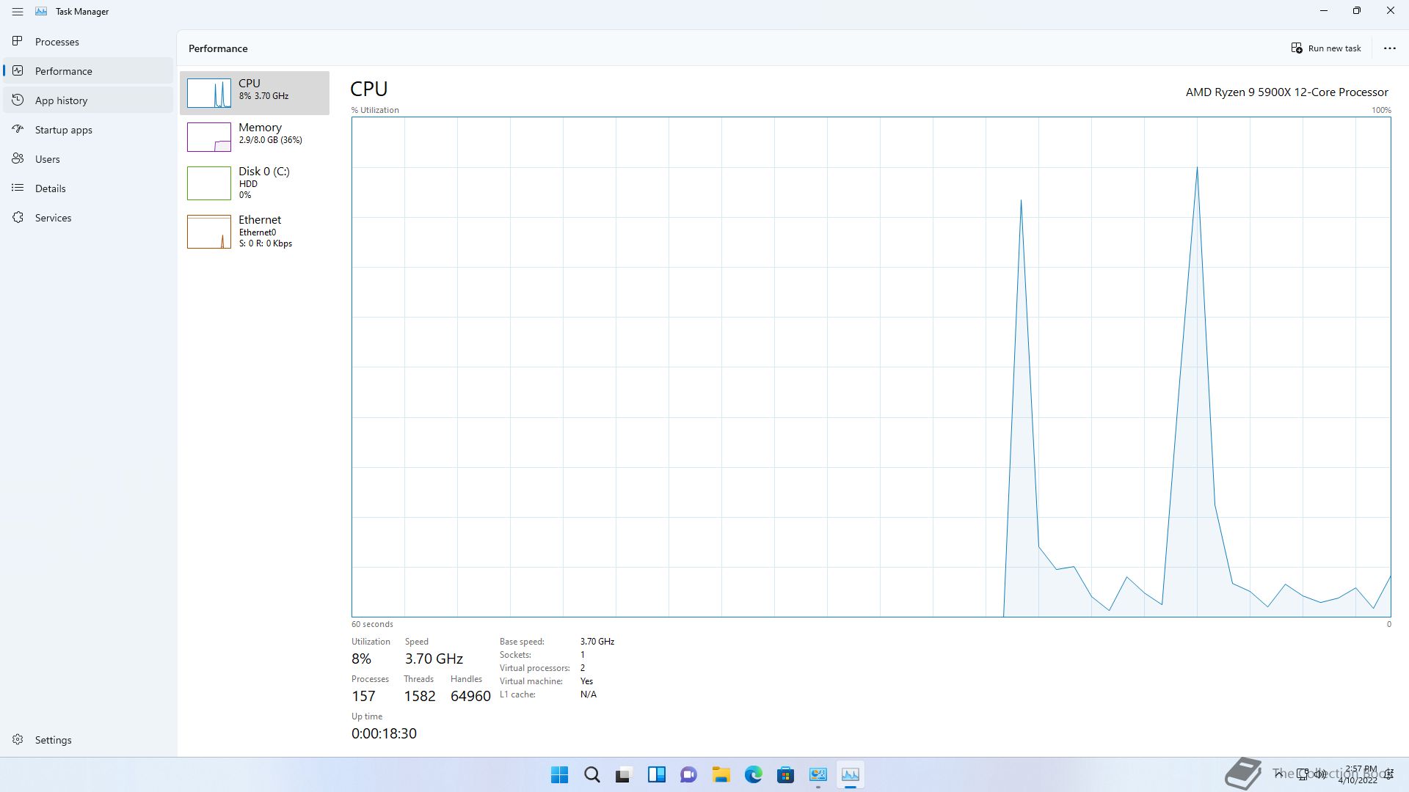This screenshot has height=792, width=1409.
Task: Click the Memory mini graph thumbnail
Action: pos(209,137)
